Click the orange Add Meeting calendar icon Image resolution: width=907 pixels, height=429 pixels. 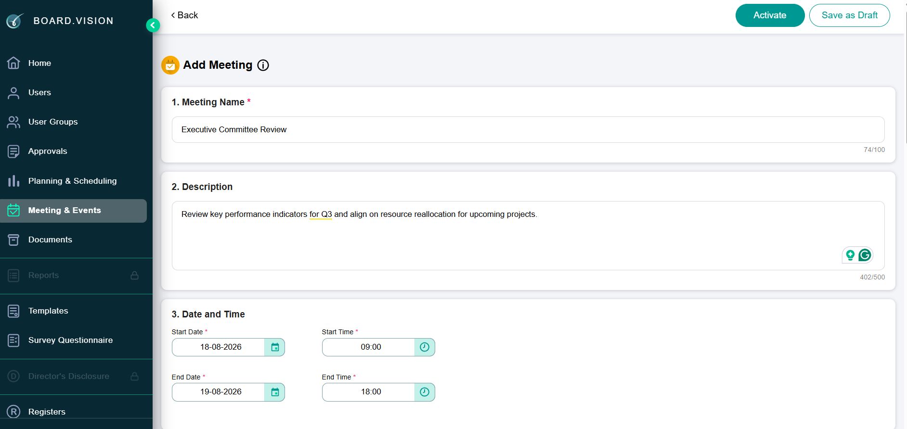pyautogui.click(x=170, y=65)
